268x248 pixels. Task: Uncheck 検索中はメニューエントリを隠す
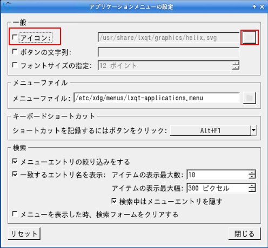[x=114, y=201]
